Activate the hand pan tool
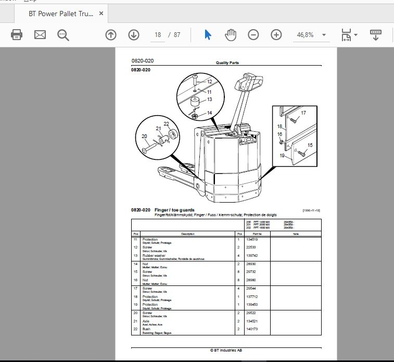The height and width of the screenshot is (362, 394). [231, 35]
